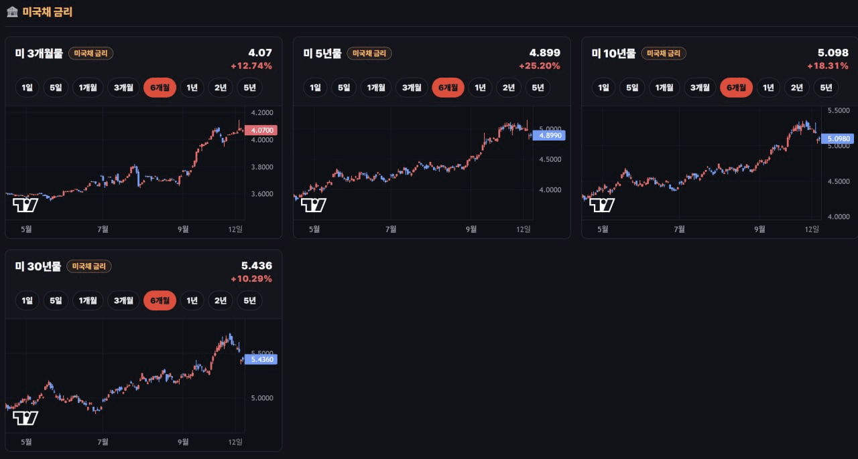Screen dimensions: 858x459
Task: Open the TradingView logo in 미 10년물 chart
Action: point(602,205)
